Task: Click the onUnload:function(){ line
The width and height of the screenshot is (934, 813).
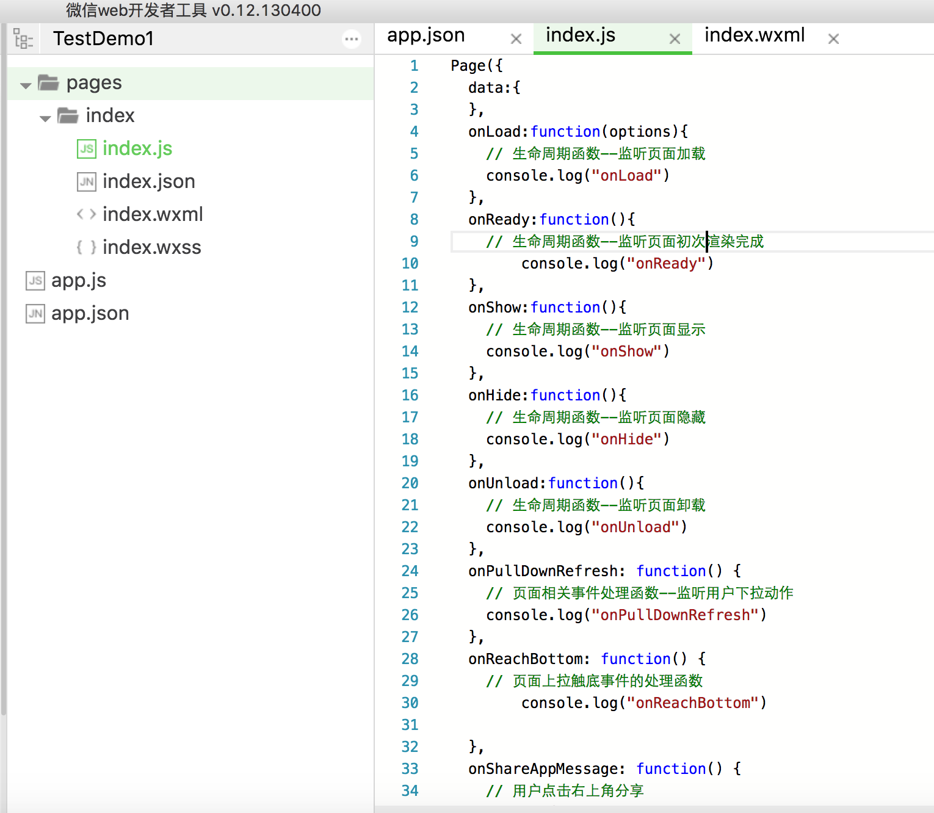Action: (556, 483)
